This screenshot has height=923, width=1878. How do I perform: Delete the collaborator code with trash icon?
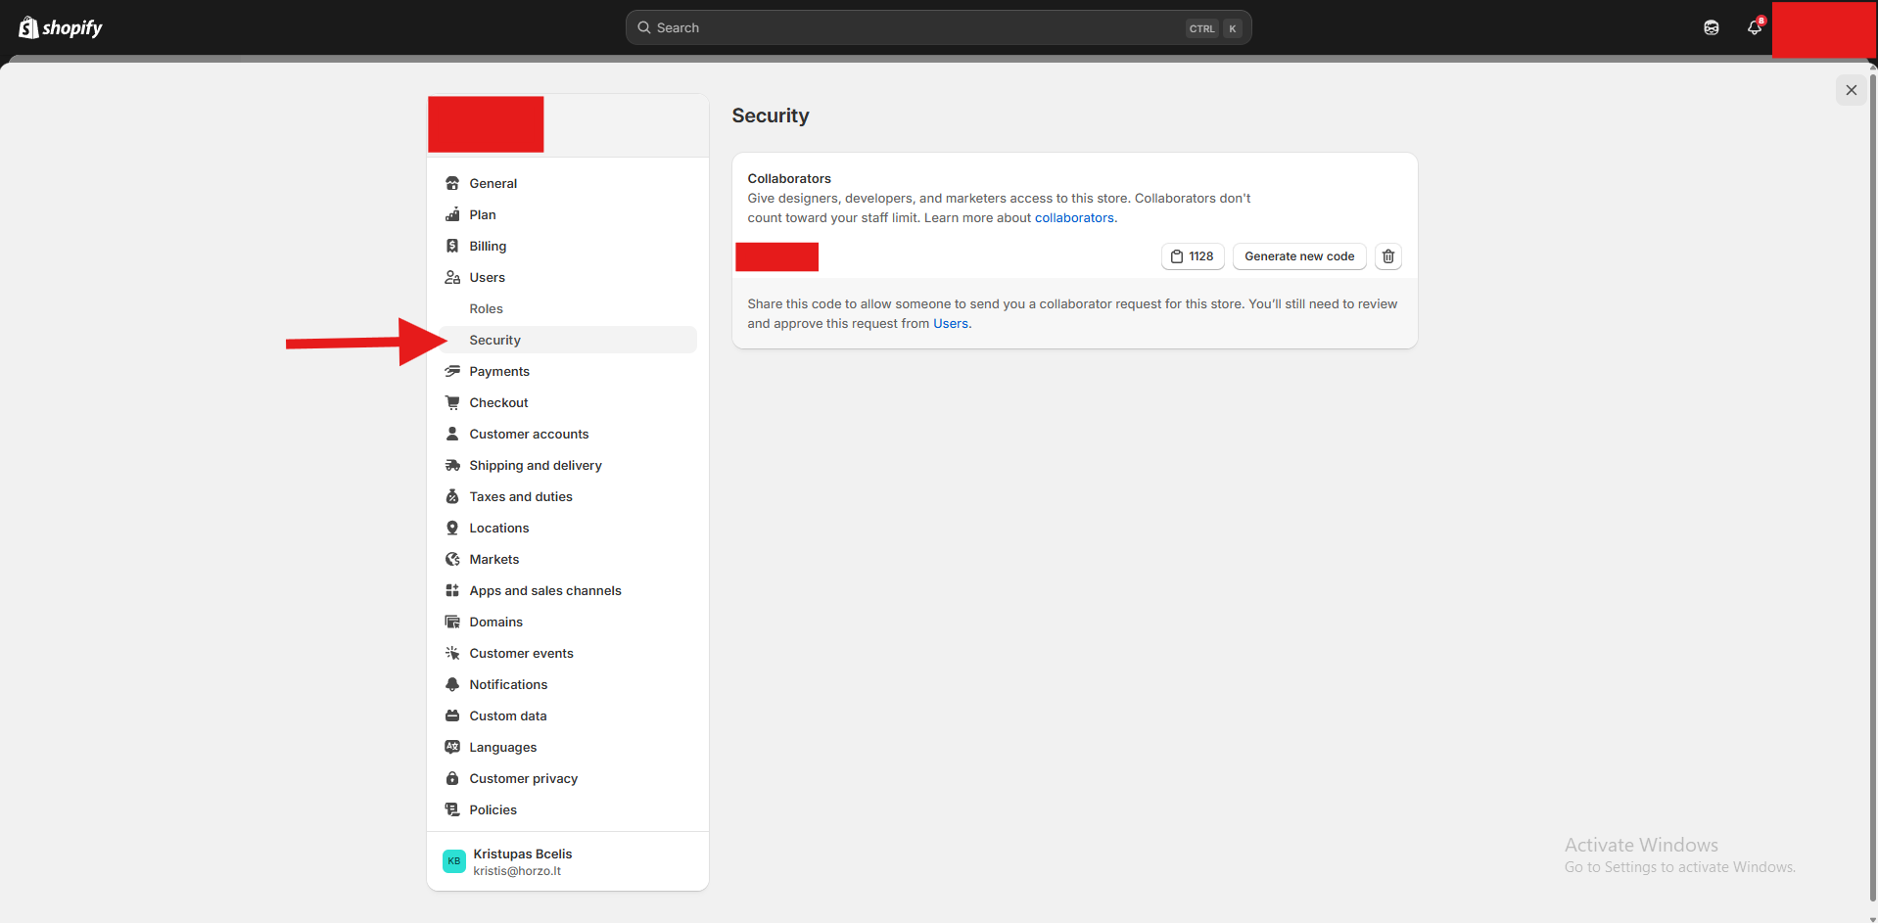click(x=1387, y=255)
